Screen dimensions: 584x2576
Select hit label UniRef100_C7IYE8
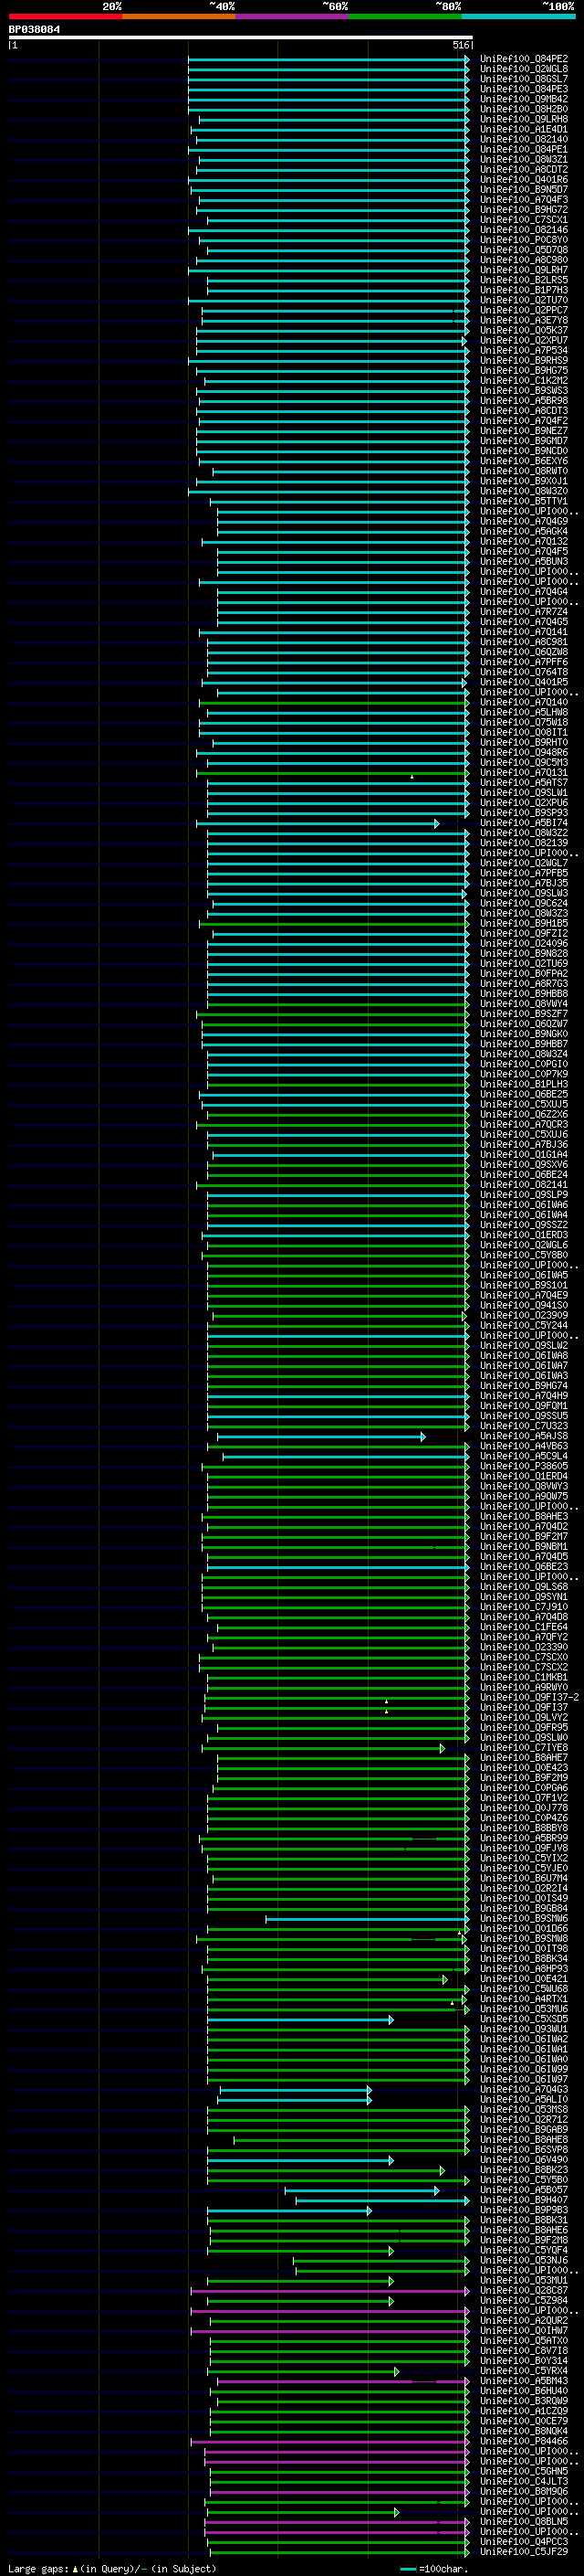click(524, 1749)
